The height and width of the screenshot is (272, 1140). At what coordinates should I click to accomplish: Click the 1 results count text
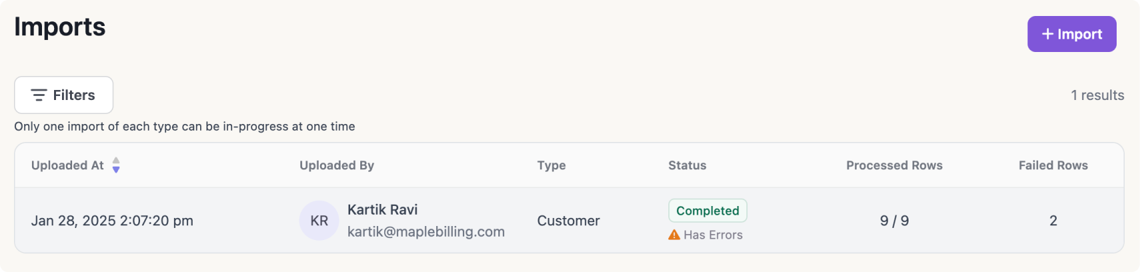(1097, 95)
